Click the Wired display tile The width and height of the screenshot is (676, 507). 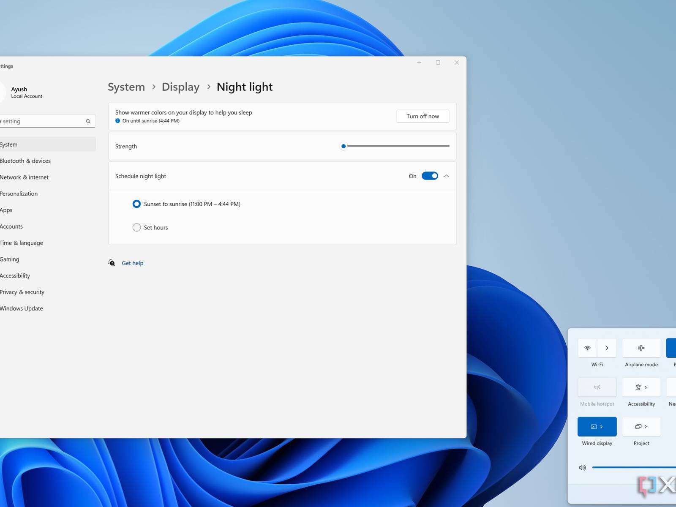pos(597,427)
